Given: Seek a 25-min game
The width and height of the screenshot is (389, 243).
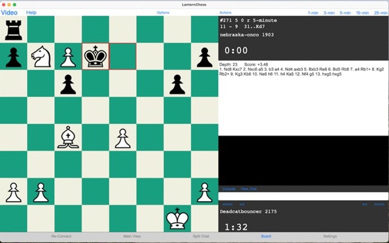Looking at the screenshot, I should [381, 13].
